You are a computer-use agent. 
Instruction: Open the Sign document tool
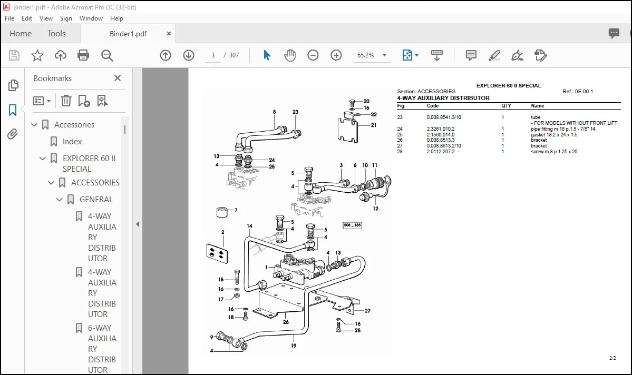[x=517, y=55]
